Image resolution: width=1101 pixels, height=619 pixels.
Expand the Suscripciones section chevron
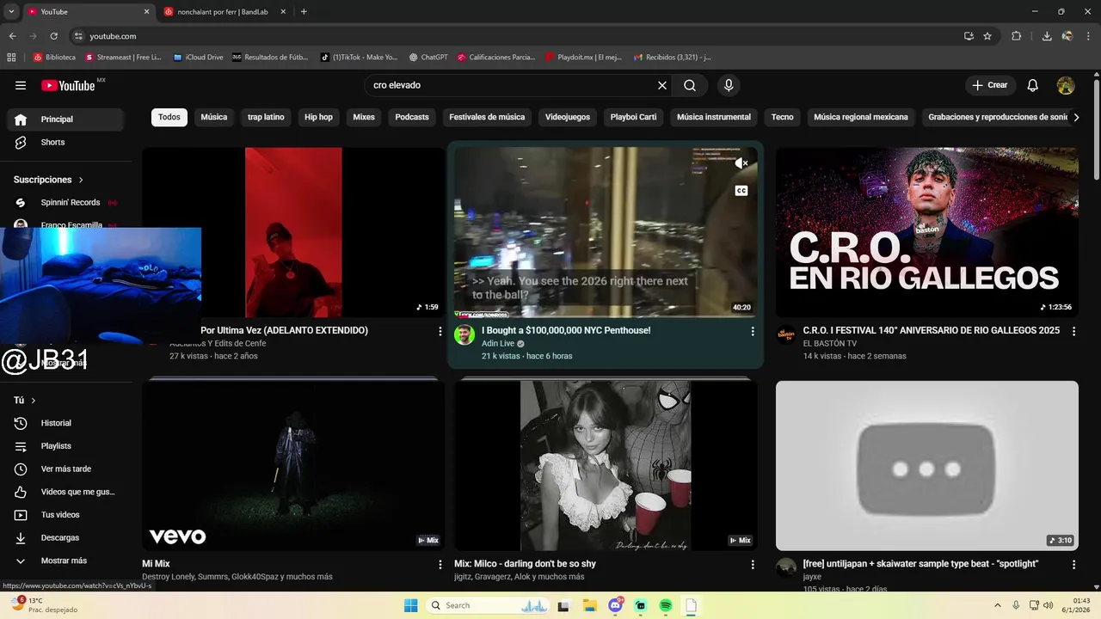pyautogui.click(x=81, y=180)
